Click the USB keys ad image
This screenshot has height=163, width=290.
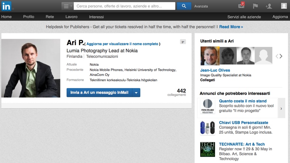(x=208, y=128)
